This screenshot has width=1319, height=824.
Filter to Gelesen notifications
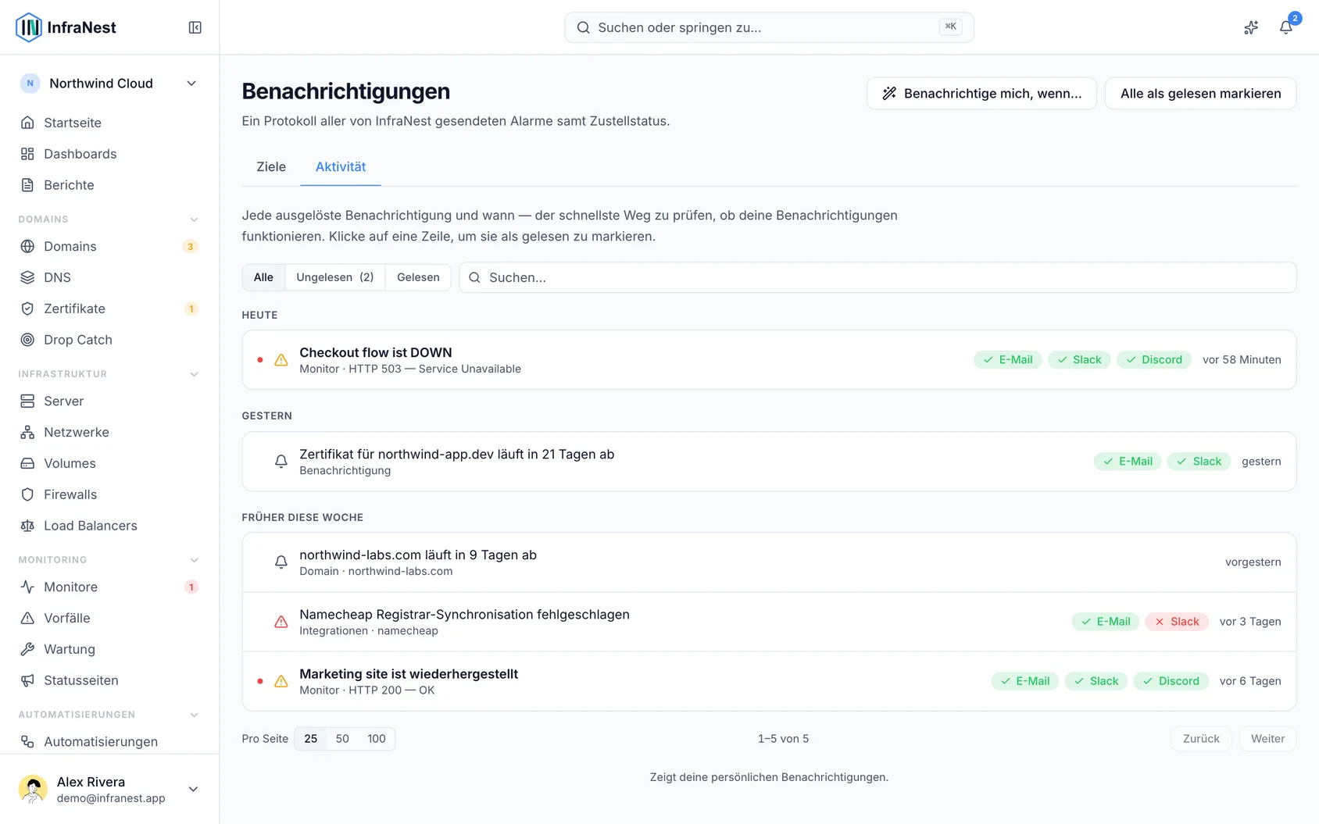pyautogui.click(x=418, y=277)
